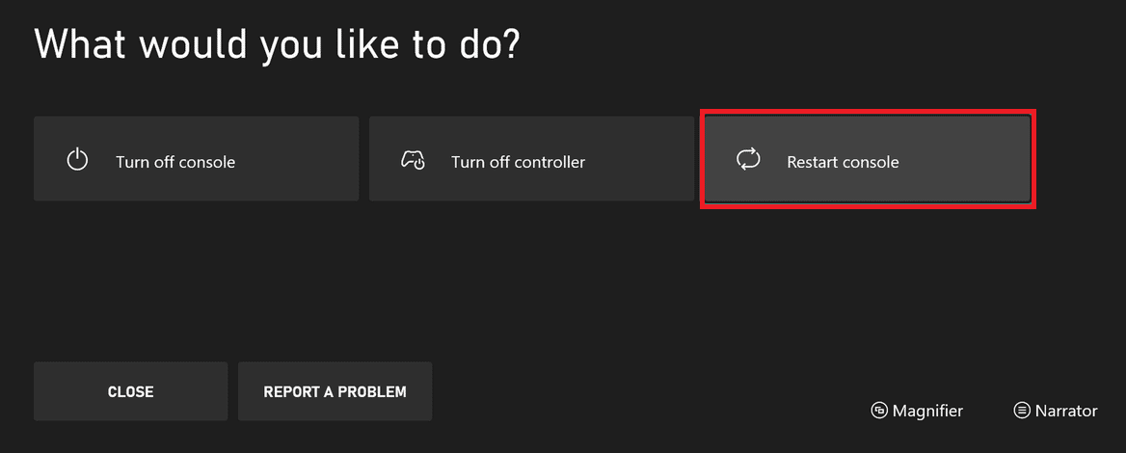Click the Magnifier icon

[878, 411]
